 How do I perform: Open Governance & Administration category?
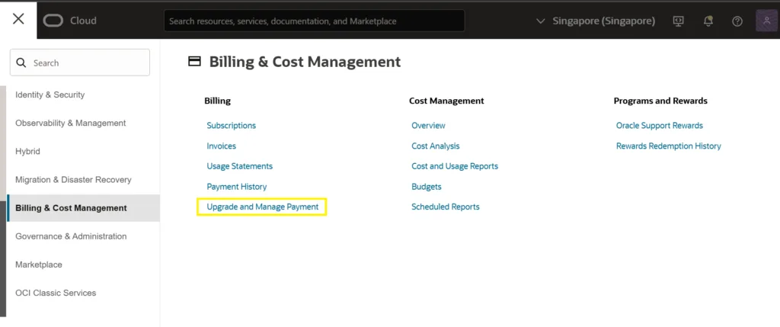pos(71,236)
